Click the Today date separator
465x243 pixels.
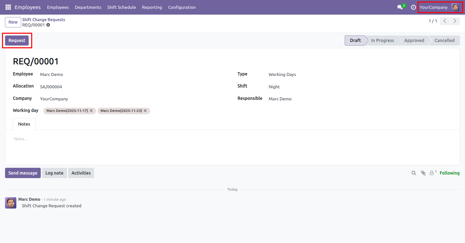232,189
